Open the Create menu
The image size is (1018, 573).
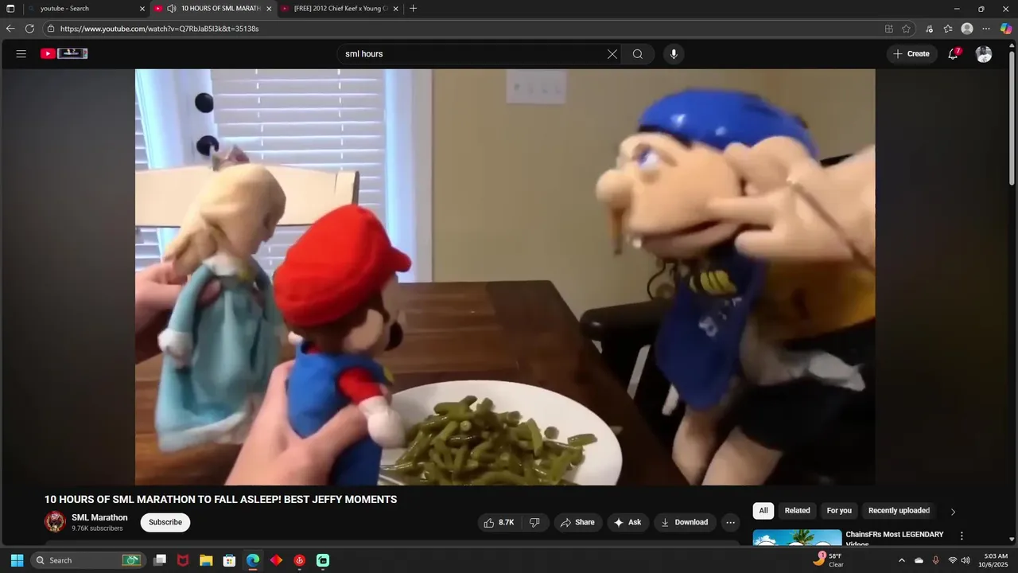pos(911,54)
